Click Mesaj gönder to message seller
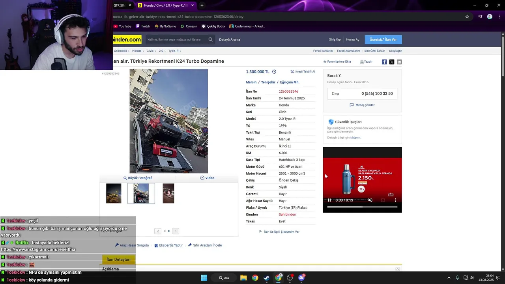Viewport: 505px width, 284px height. click(x=362, y=105)
